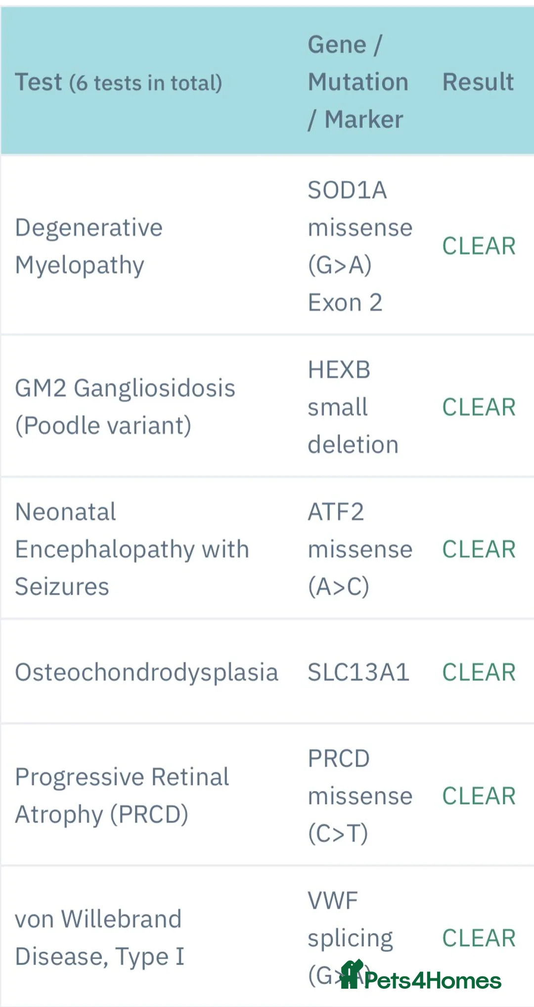534x1007 pixels.
Task: Click CLEAR result for Degenerative Myelopathy
Action: (479, 246)
